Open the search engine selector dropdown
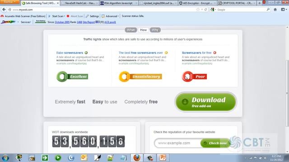The image size is (289, 162). pyautogui.click(x=214, y=9)
